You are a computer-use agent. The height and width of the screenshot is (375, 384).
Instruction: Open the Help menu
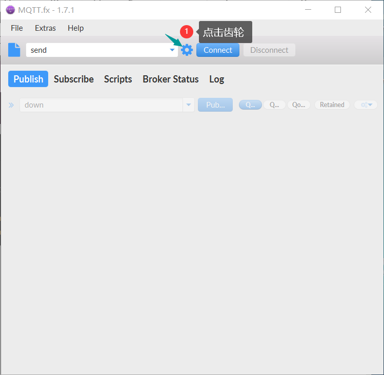[x=76, y=28]
